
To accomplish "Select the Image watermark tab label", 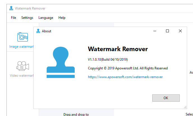I will pos(21,47).
